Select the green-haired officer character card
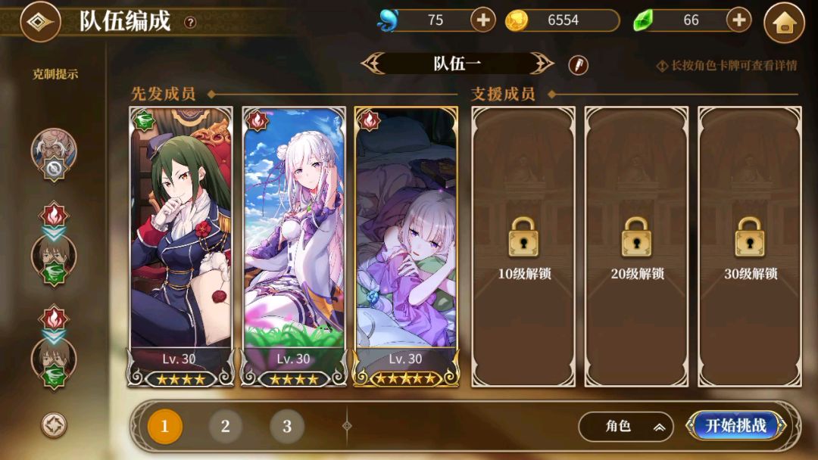The height and width of the screenshot is (460, 818). (181, 247)
